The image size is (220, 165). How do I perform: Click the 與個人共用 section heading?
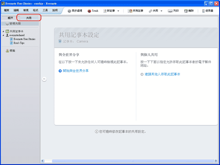(x=149, y=55)
